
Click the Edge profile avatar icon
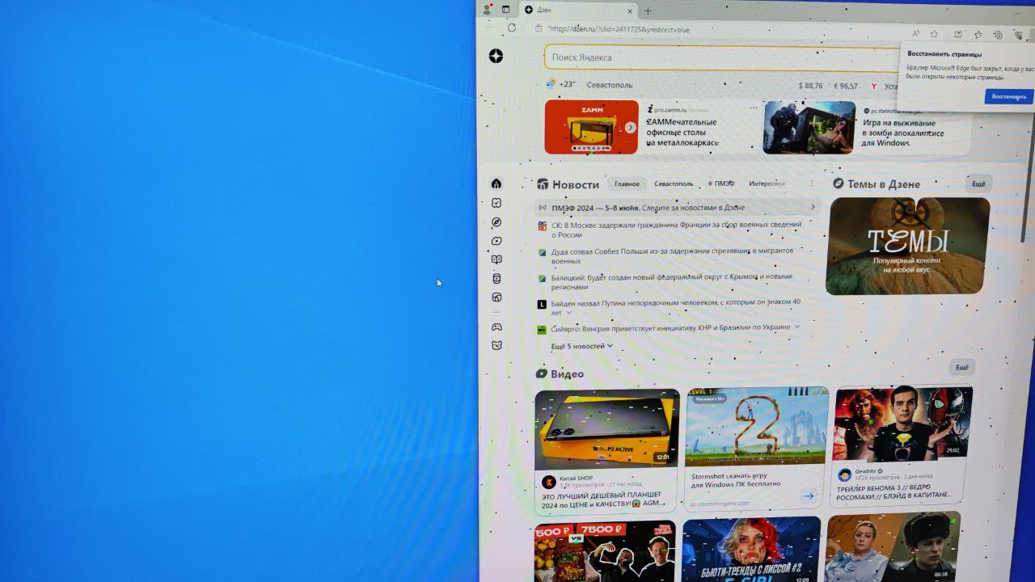[x=487, y=10]
